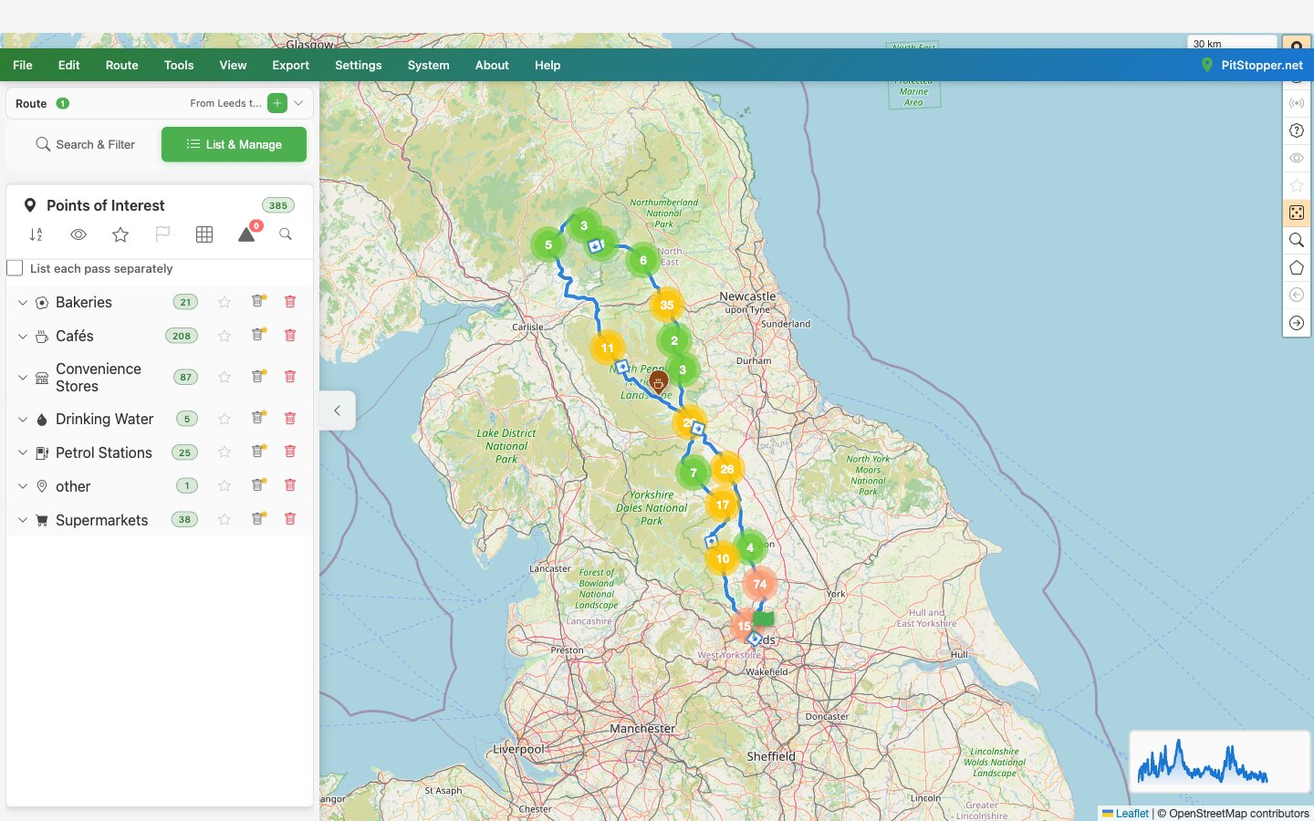
Task: Collapse the sidebar with the left chevron
Action: tap(337, 410)
